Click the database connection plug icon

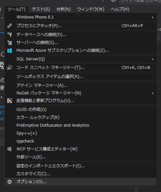tap(10, 35)
